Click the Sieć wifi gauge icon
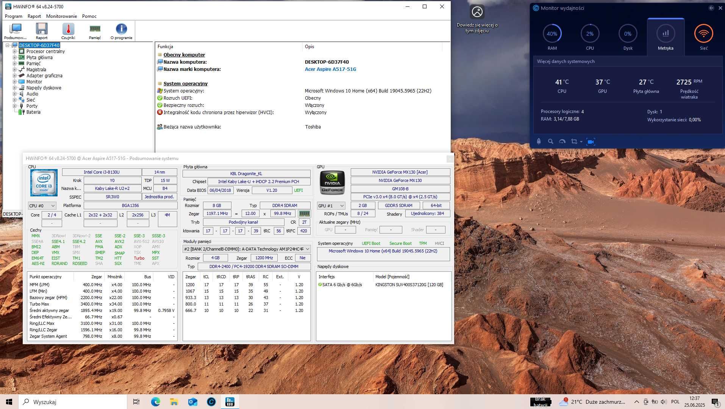Screen dimensions: 725x409 click(703, 34)
